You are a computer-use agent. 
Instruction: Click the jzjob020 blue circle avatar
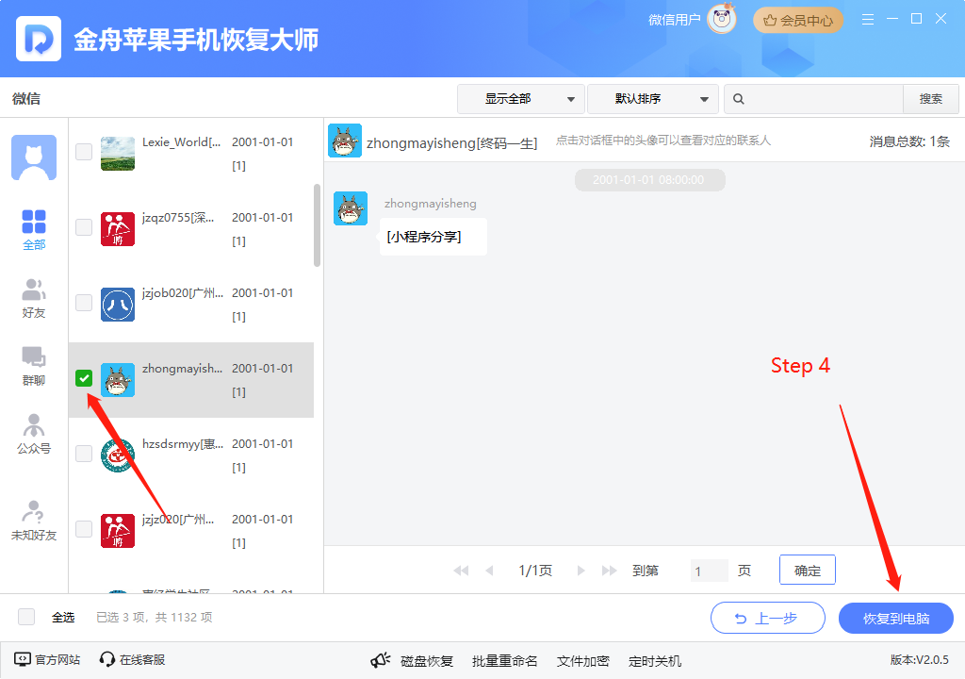point(118,305)
